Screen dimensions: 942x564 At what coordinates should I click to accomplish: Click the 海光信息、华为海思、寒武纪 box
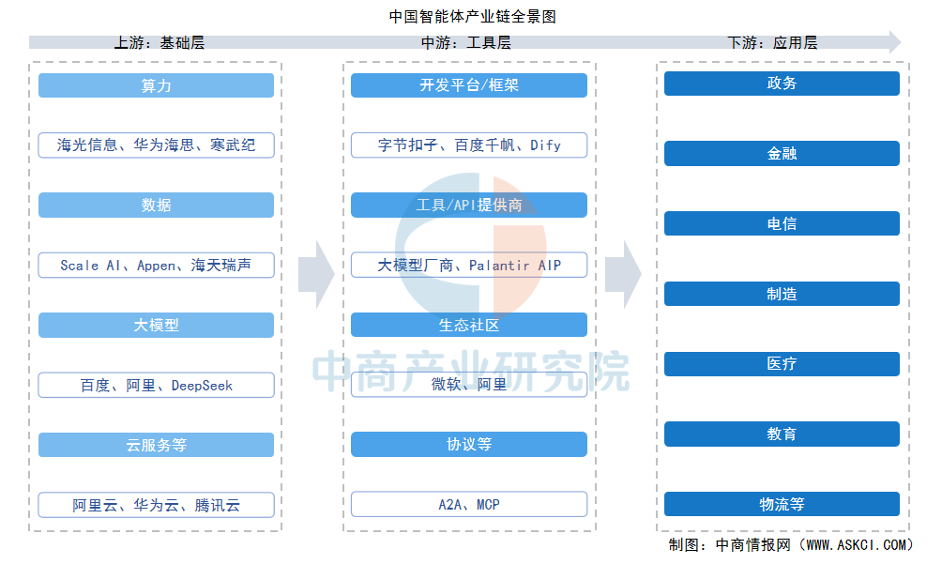coord(156,145)
